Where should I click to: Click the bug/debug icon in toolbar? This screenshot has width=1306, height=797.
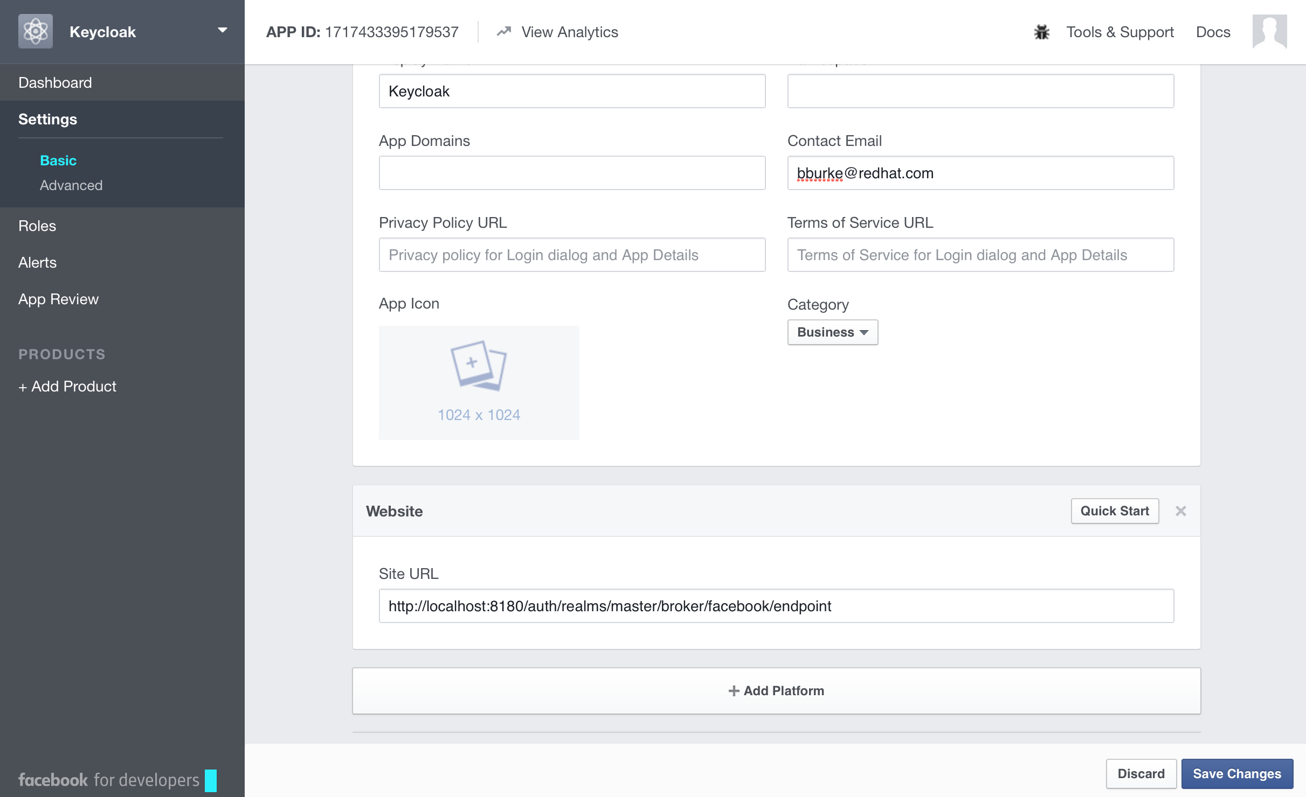(x=1042, y=32)
